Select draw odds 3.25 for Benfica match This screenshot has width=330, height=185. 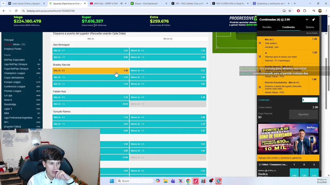[x=304, y=173]
